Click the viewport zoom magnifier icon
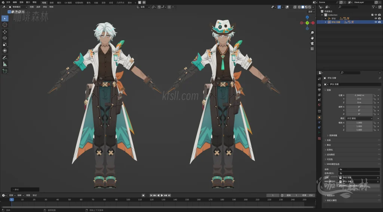Viewport: 383px width, 212px height. point(312,33)
